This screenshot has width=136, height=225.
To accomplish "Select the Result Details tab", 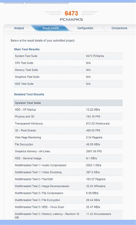I will pos(50,28).
